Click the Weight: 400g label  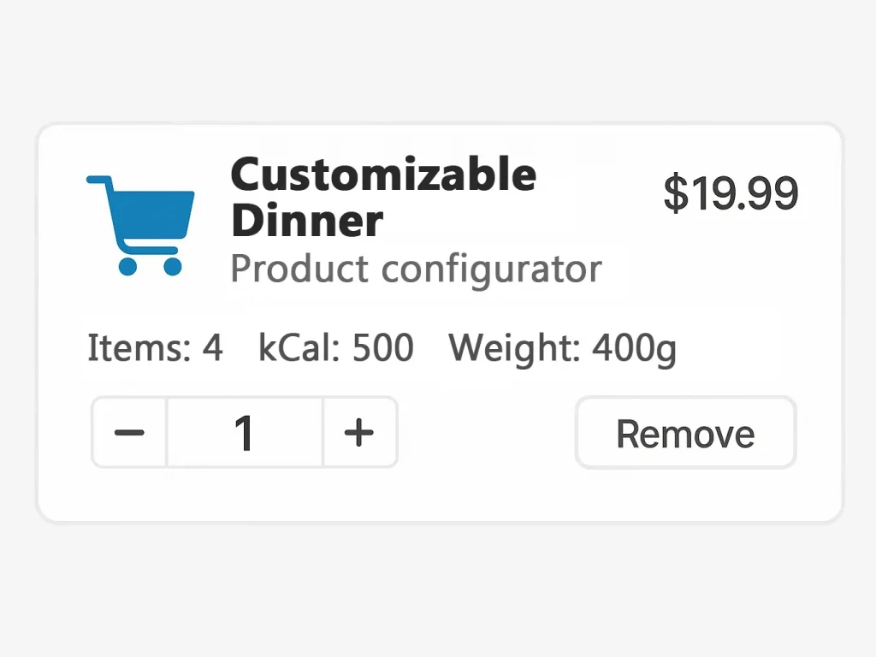(563, 348)
